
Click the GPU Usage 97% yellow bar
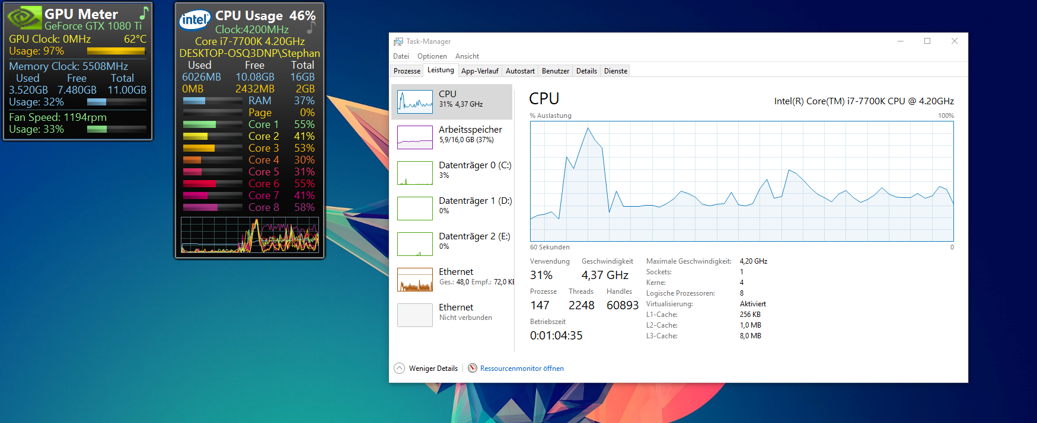[x=116, y=52]
